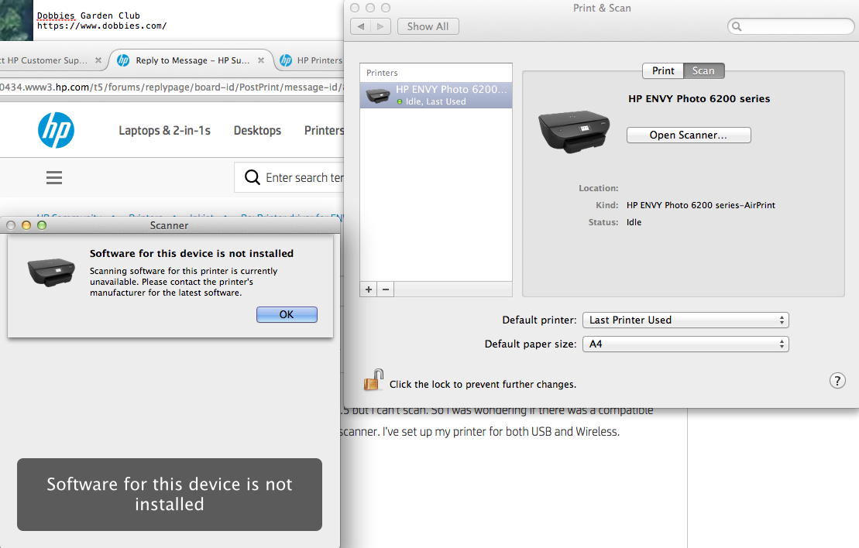
Task: Zoom the Scanner window with green button
Action: point(42,225)
